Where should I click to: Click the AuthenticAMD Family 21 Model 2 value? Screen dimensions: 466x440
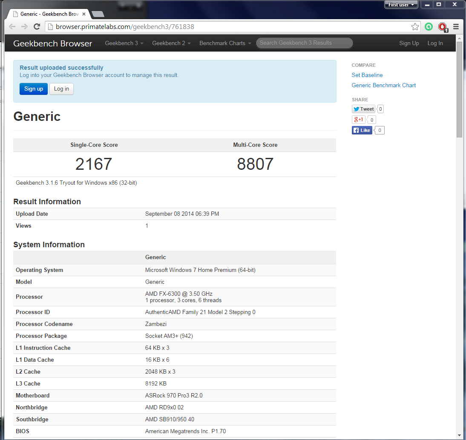pos(200,312)
